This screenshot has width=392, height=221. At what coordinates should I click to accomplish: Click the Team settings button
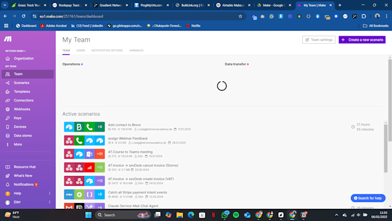[318, 40]
